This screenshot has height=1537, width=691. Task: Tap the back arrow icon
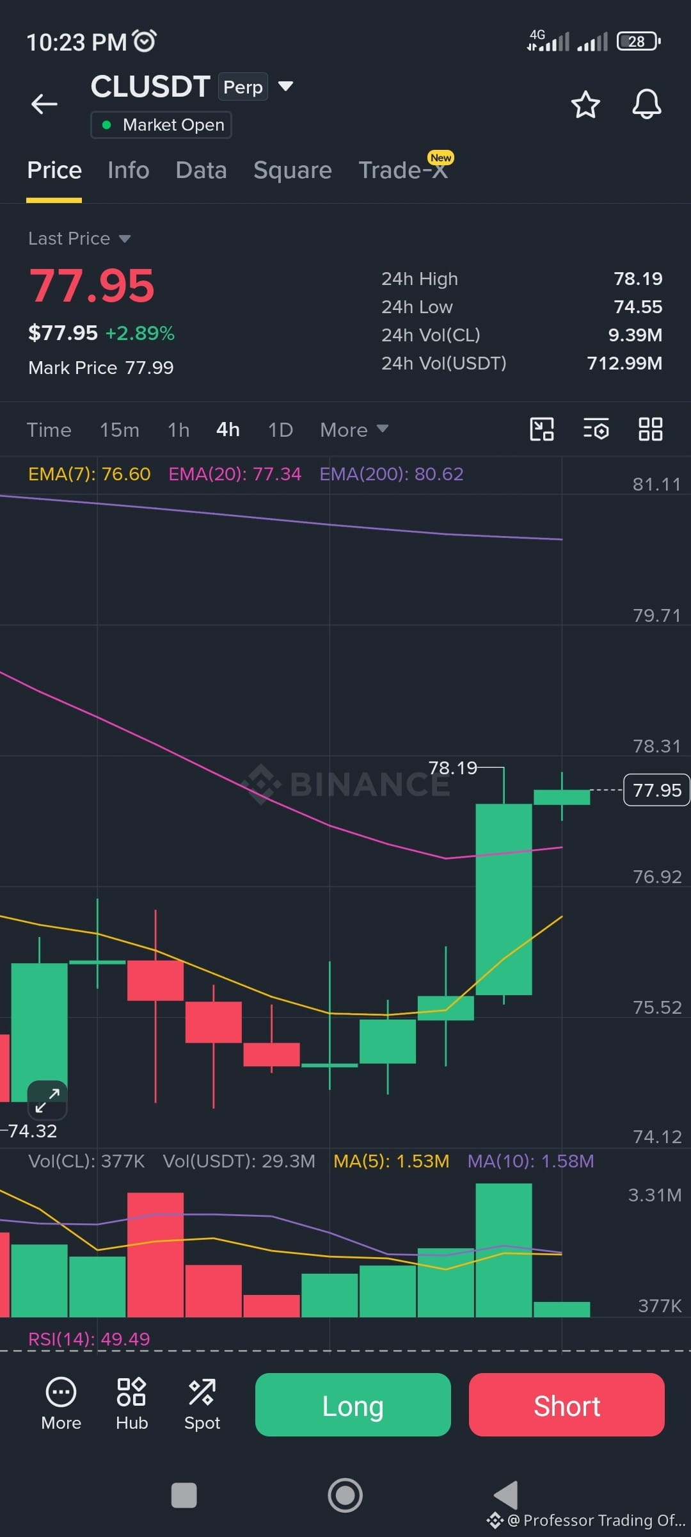coord(44,104)
